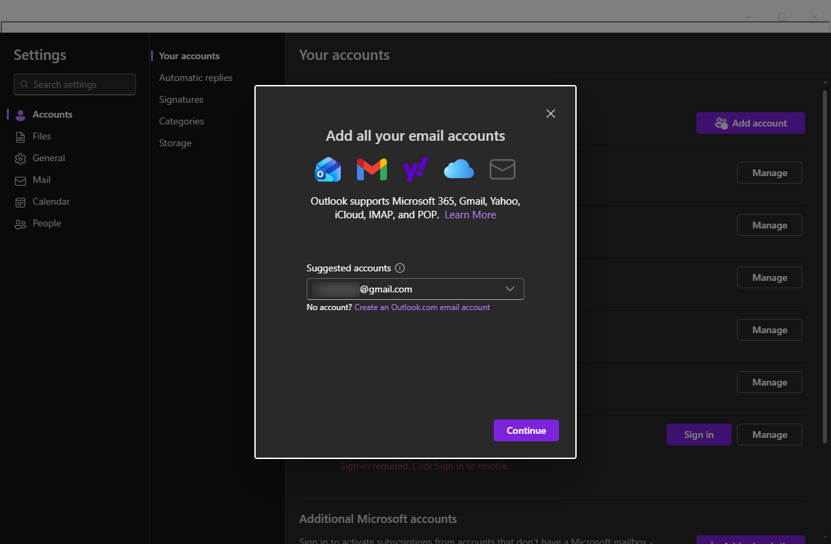831x544 pixels.
Task: Go to Signatures settings
Action: 181,99
